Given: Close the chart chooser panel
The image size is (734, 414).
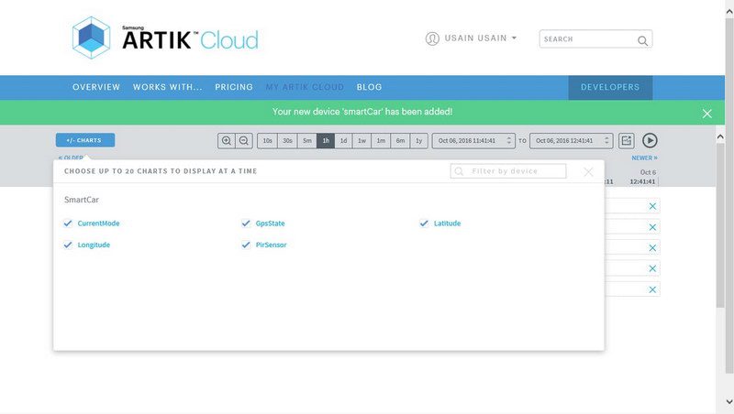Looking at the screenshot, I should (x=588, y=172).
